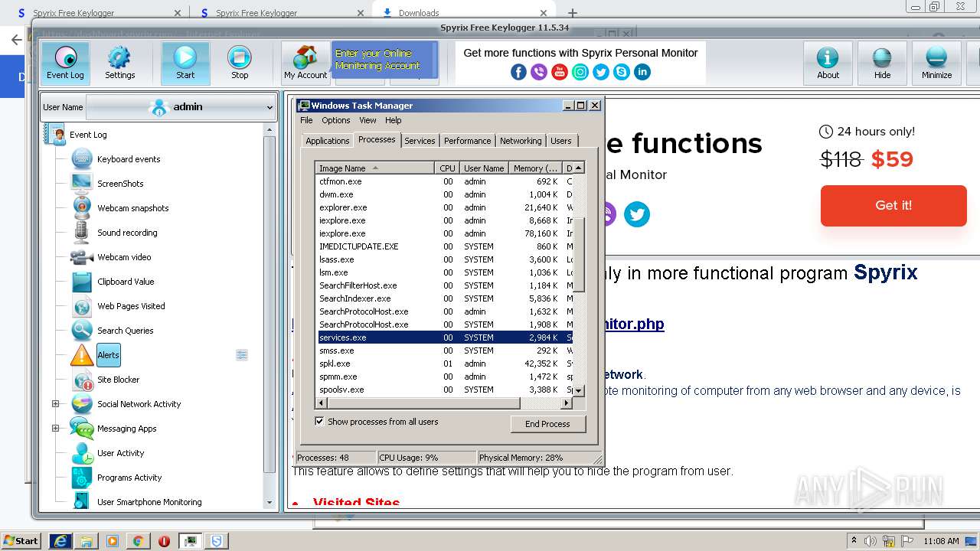
Task: Switch to the Applications tab
Action: tap(327, 141)
